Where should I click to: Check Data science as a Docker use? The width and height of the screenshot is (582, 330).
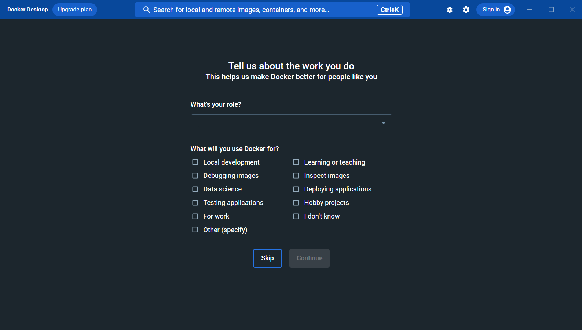pyautogui.click(x=195, y=189)
